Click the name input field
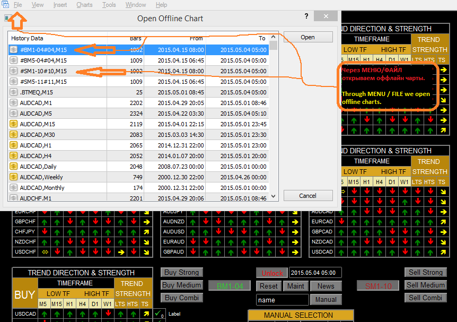457x322 pixels. tap(283, 300)
